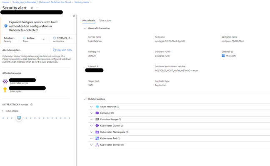Click the Container Image entity icon
Screen dimensions: 270x166
97,119
